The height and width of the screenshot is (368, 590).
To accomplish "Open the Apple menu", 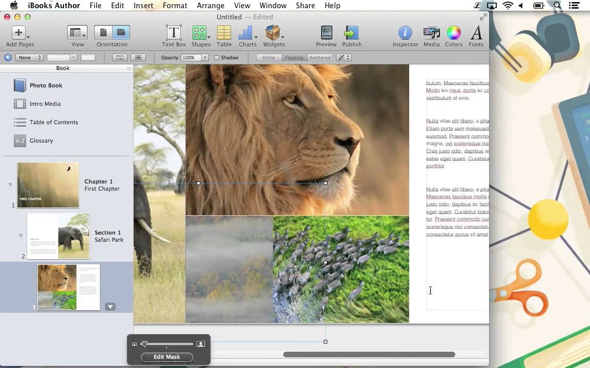I will pos(13,5).
